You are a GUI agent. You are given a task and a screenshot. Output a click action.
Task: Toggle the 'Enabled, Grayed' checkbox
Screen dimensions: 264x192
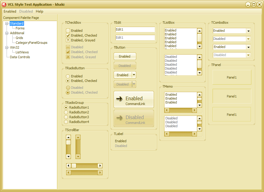pyautogui.click(x=68, y=40)
